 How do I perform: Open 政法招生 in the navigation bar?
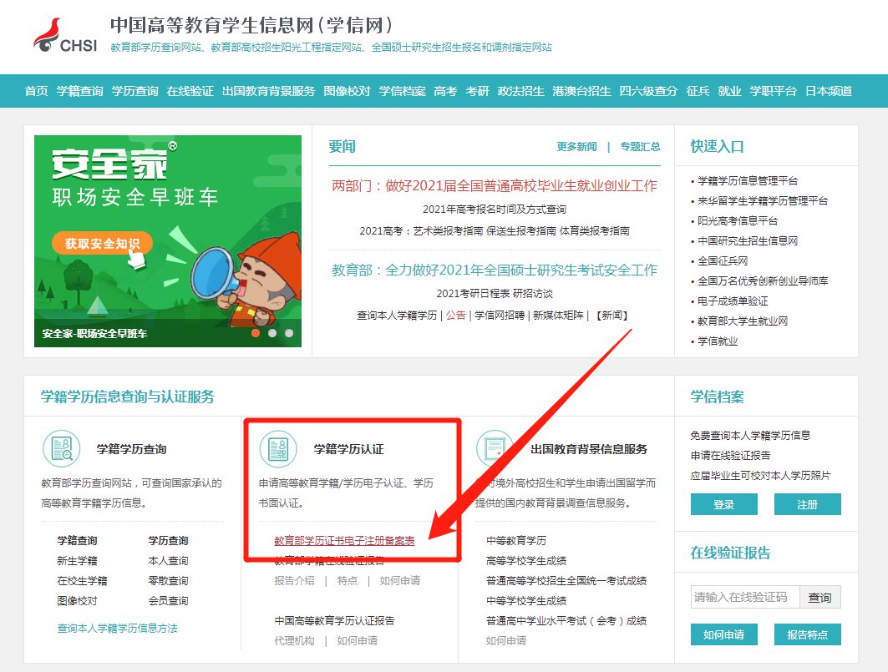pyautogui.click(x=521, y=91)
